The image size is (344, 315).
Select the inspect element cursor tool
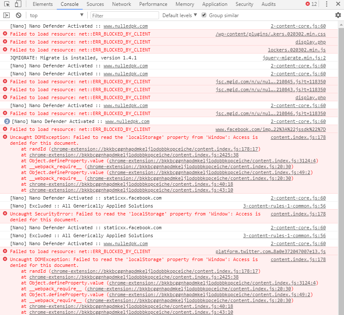coord(6,4)
